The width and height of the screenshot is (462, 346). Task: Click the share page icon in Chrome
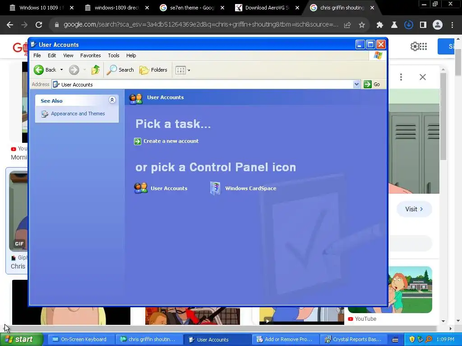347,25
